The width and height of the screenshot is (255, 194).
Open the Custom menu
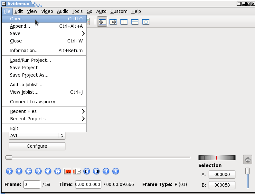click(119, 11)
